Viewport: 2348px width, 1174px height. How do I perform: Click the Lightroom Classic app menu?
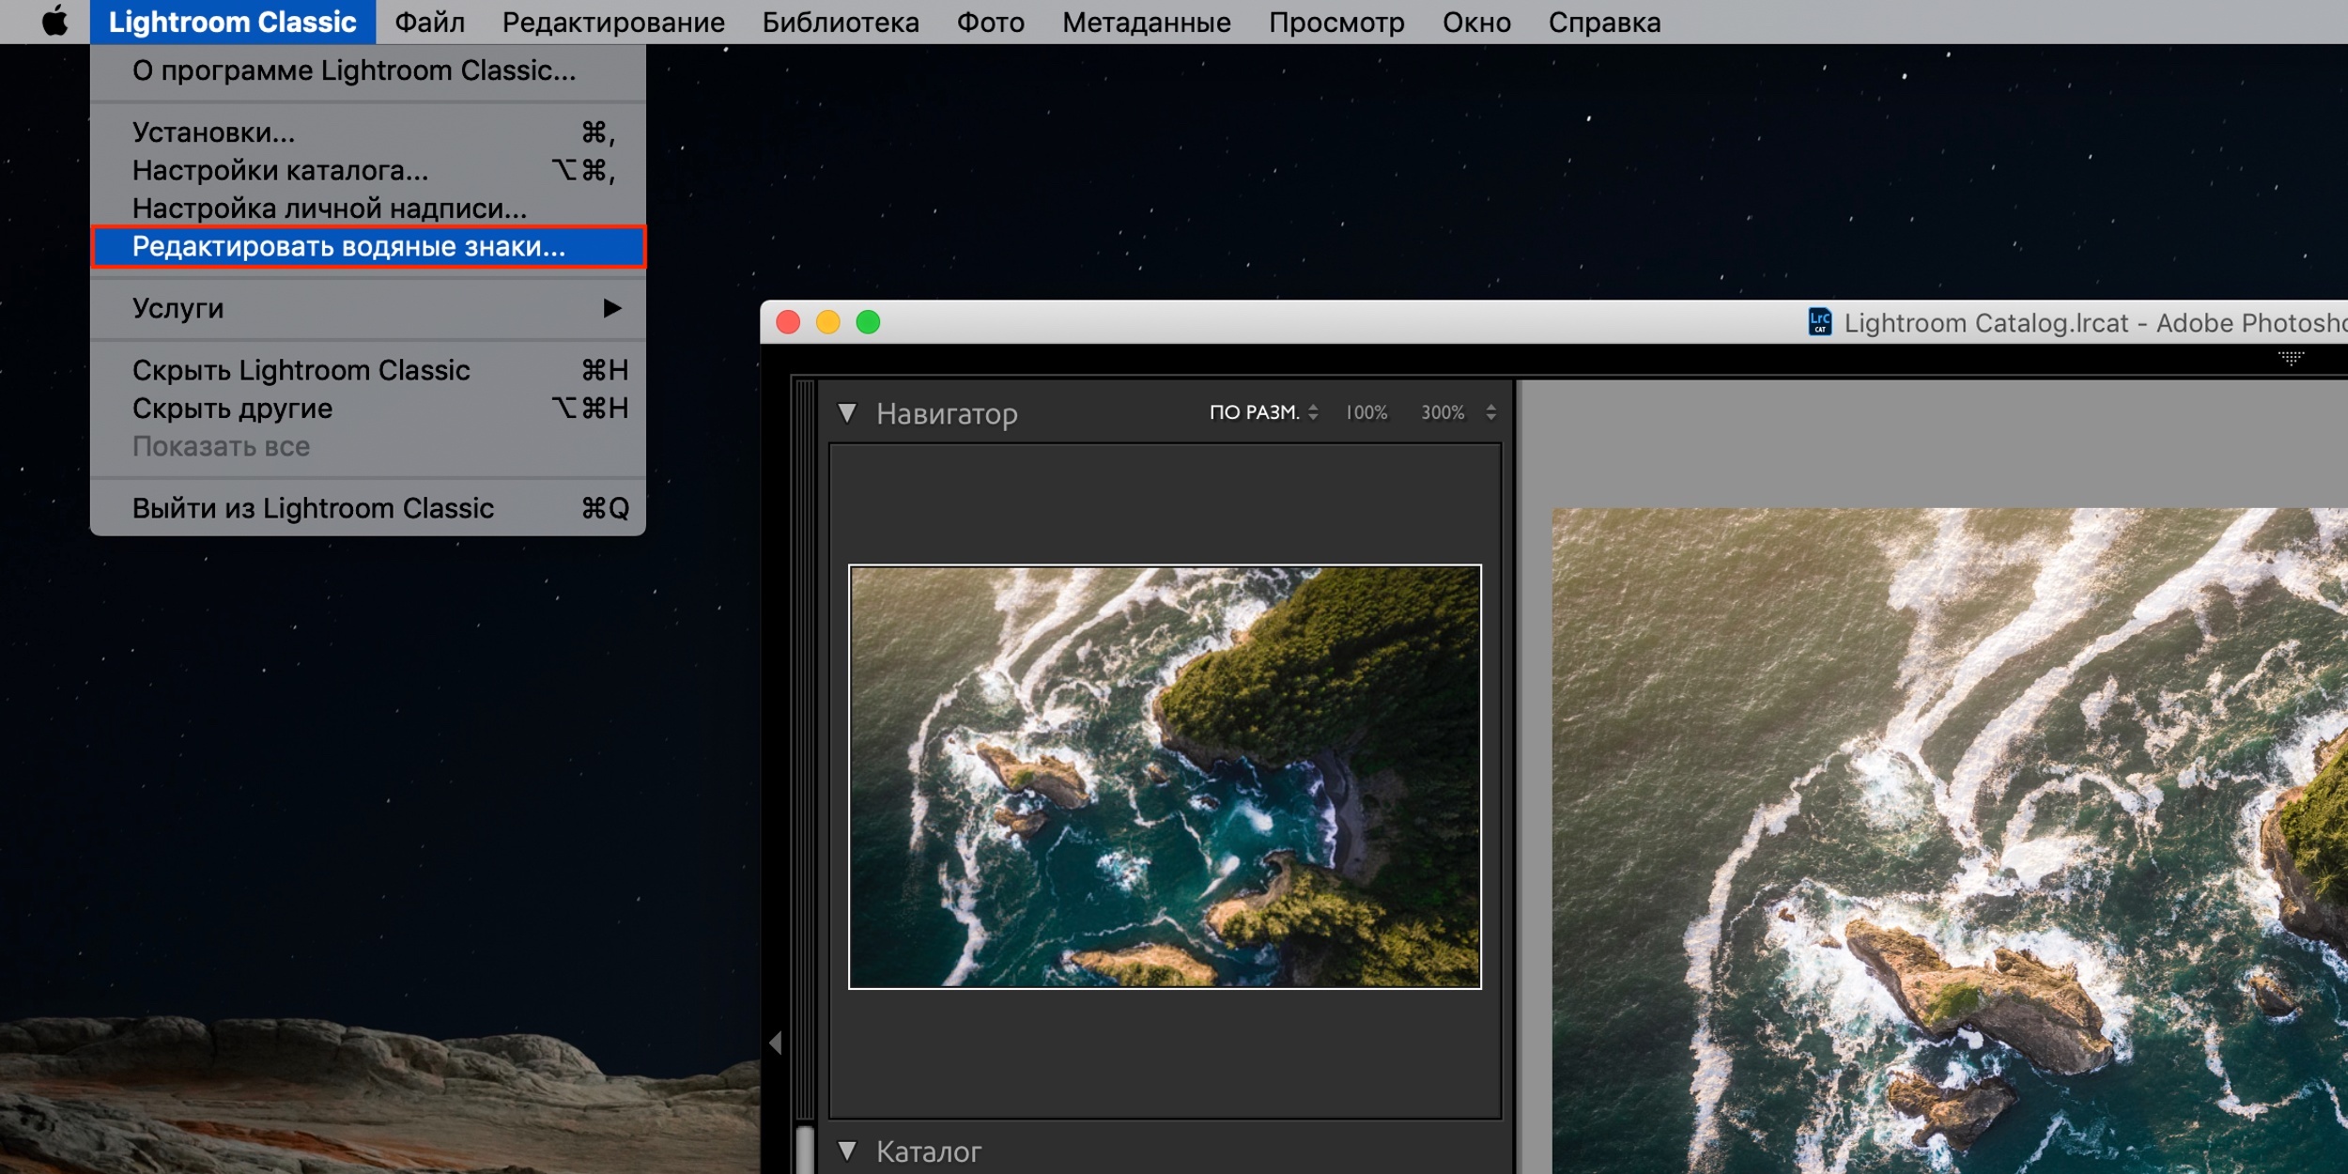pyautogui.click(x=232, y=22)
